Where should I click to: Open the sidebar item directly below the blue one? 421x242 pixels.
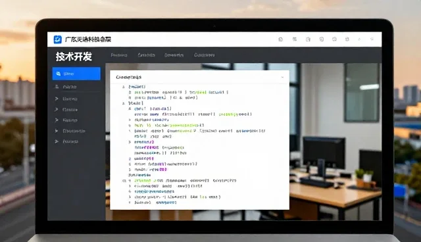click(76, 87)
